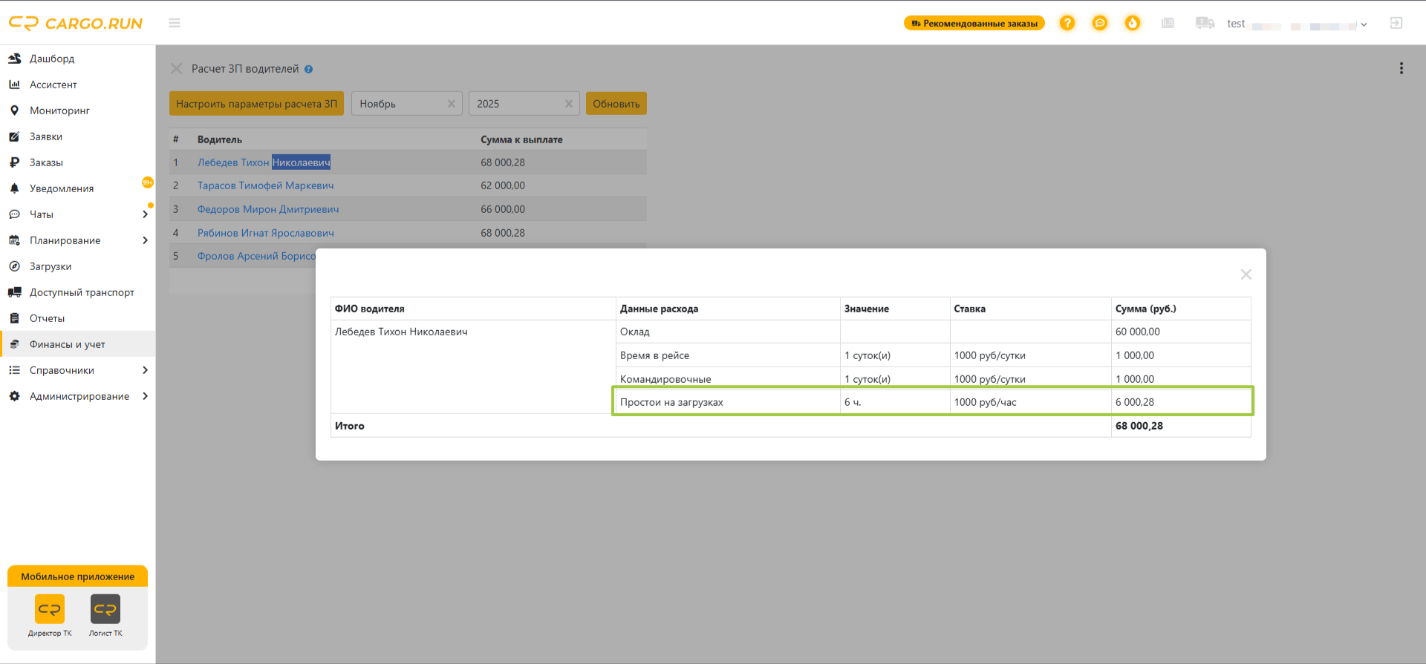Open the Логист ТК mobile app icon
Screen dimensions: 1426x664
[105, 609]
